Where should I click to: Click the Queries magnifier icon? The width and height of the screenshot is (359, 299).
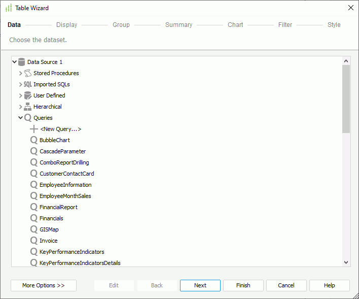click(x=28, y=118)
